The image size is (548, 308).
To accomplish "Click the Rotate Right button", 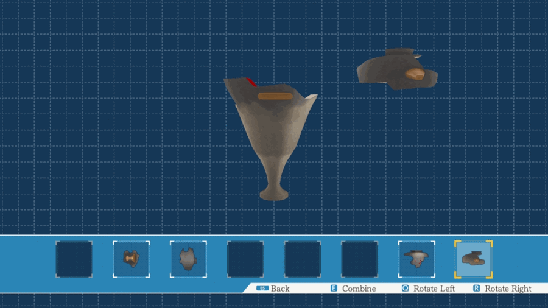I will [502, 289].
